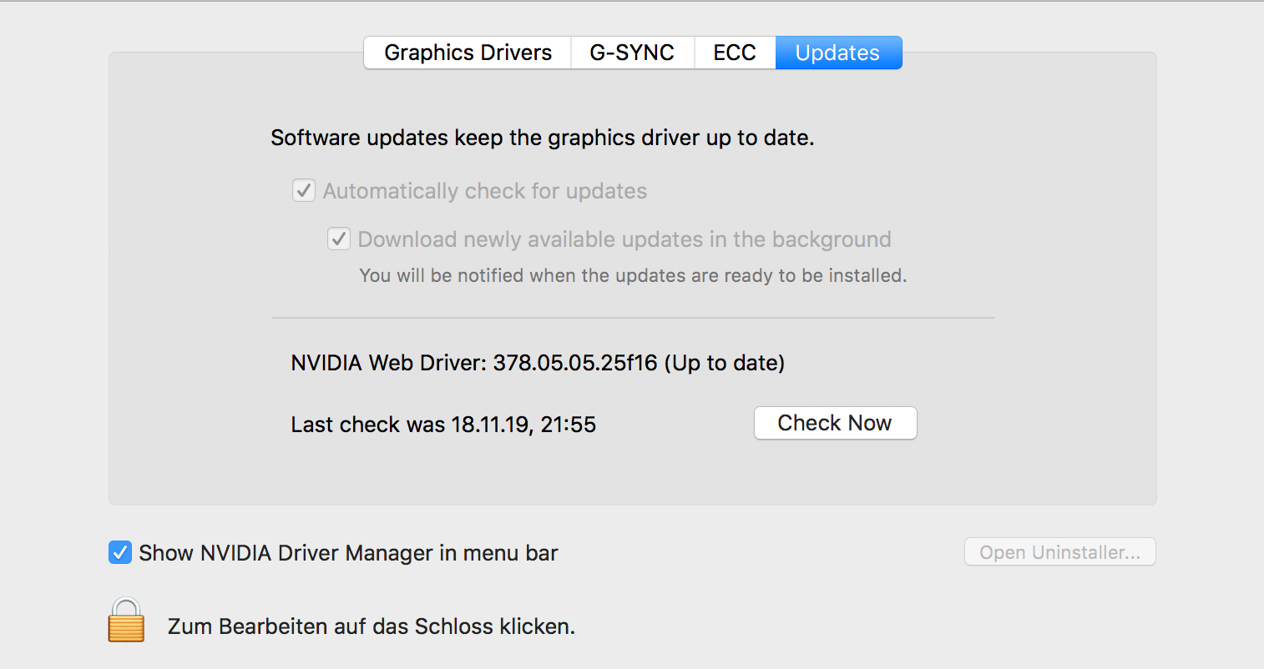This screenshot has height=669, width=1264.
Task: Select the ECC tab
Action: point(735,53)
